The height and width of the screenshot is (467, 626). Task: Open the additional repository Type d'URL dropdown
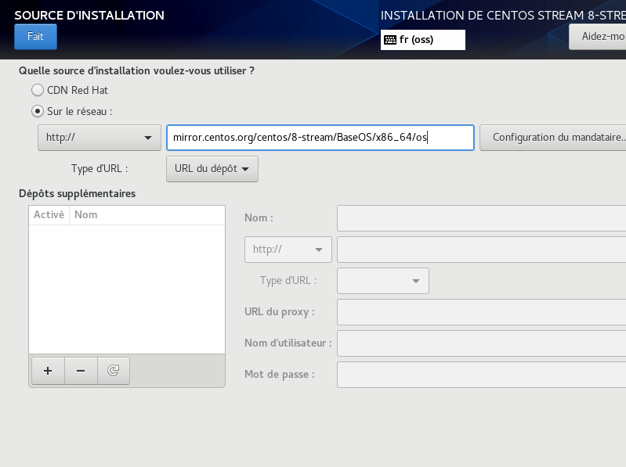382,281
